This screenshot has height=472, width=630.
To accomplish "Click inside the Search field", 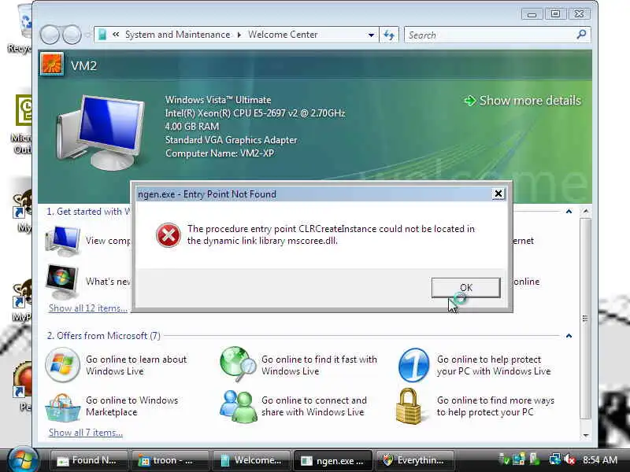I will pyautogui.click(x=490, y=35).
